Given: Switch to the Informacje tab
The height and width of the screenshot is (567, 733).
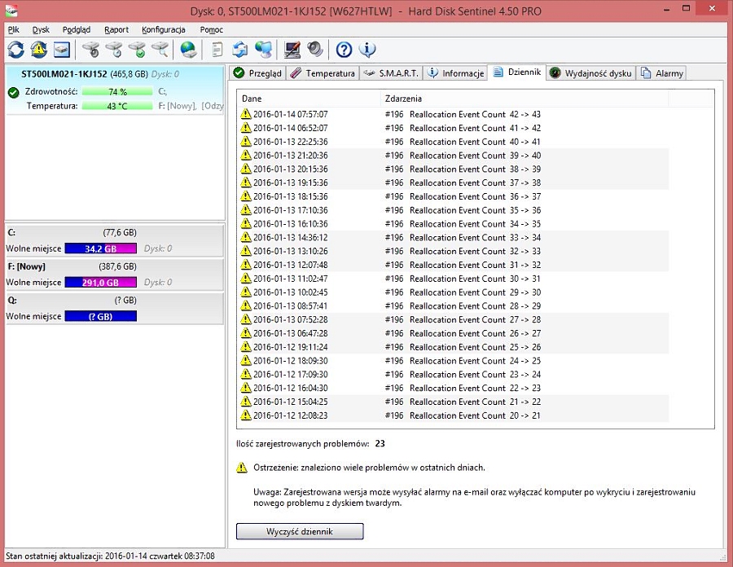Looking at the screenshot, I should pyautogui.click(x=456, y=73).
